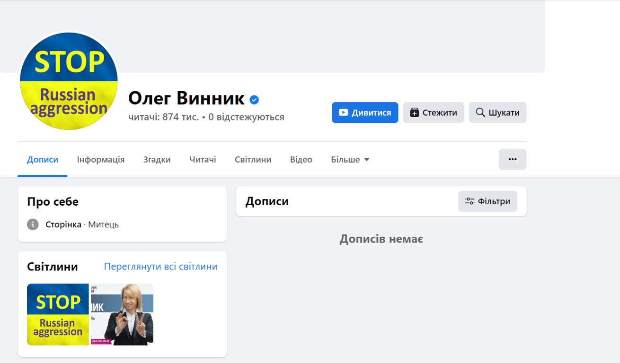Click the Сторінка · Митець page type text

(82, 225)
